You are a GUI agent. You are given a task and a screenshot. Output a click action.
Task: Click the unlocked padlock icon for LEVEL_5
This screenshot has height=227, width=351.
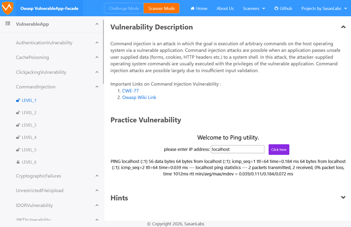pos(18,150)
